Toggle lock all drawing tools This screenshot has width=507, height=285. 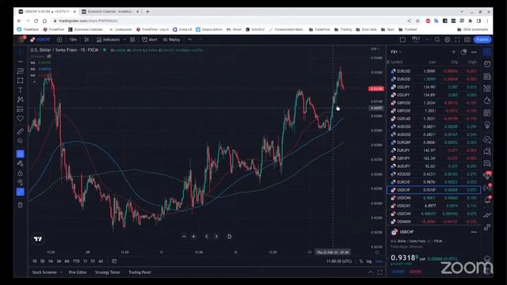21,173
